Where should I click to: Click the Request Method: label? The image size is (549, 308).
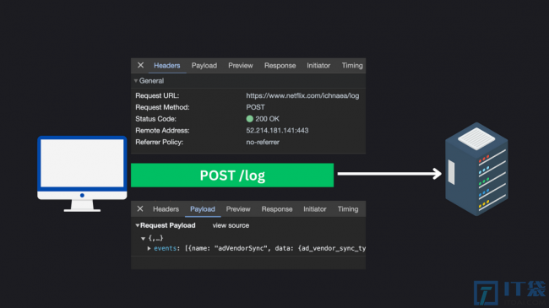162,107
